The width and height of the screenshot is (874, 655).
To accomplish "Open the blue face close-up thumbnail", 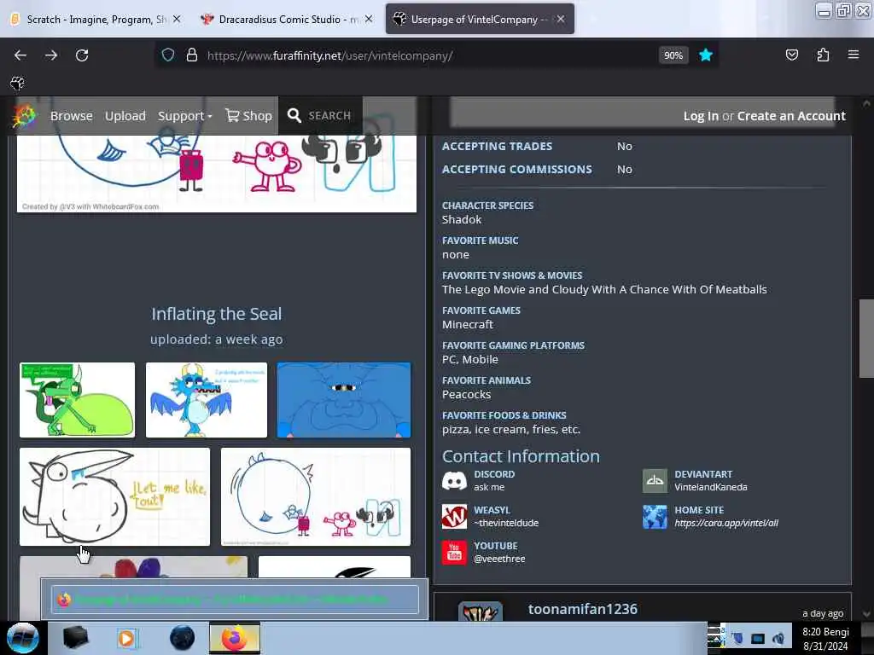I will click(x=344, y=400).
